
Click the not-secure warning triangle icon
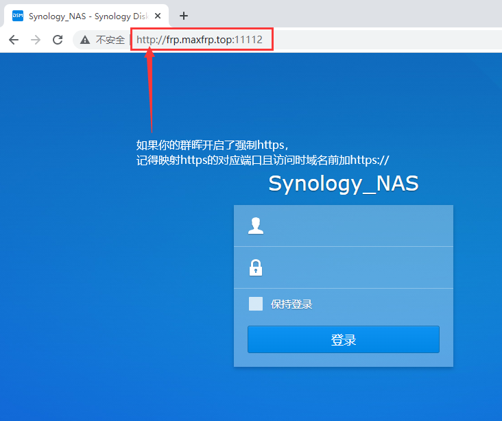(85, 40)
